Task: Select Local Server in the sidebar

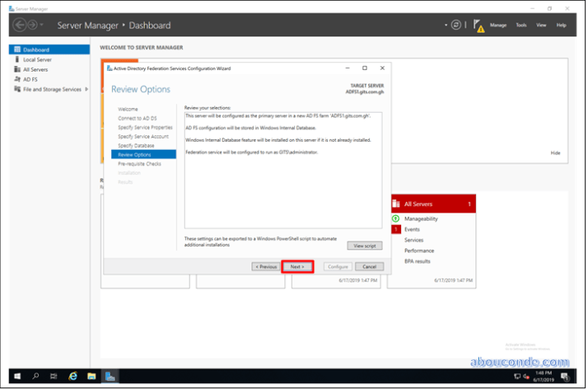Action: coord(37,59)
